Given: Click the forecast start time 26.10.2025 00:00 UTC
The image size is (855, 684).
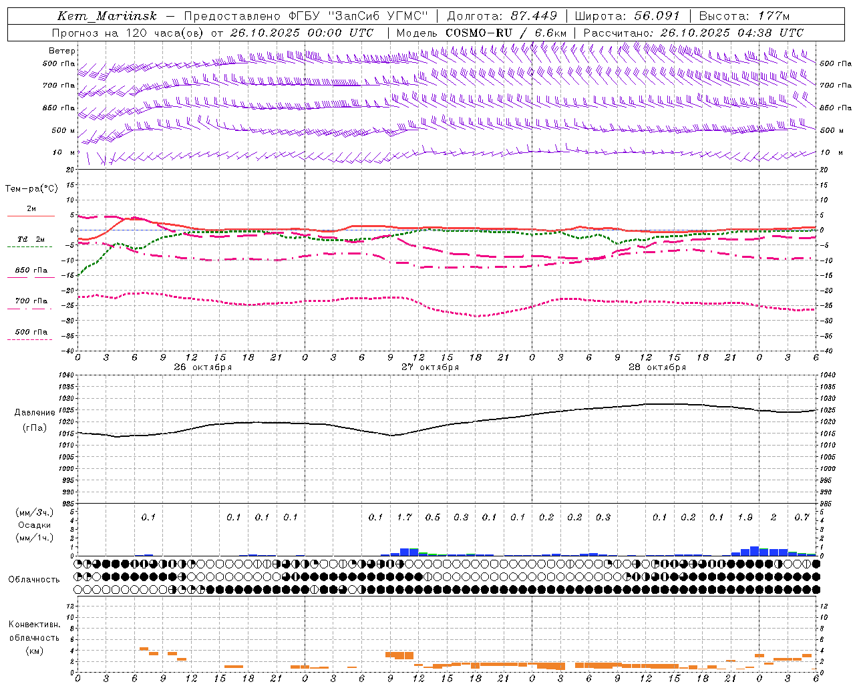Looking at the screenshot, I should (x=302, y=33).
